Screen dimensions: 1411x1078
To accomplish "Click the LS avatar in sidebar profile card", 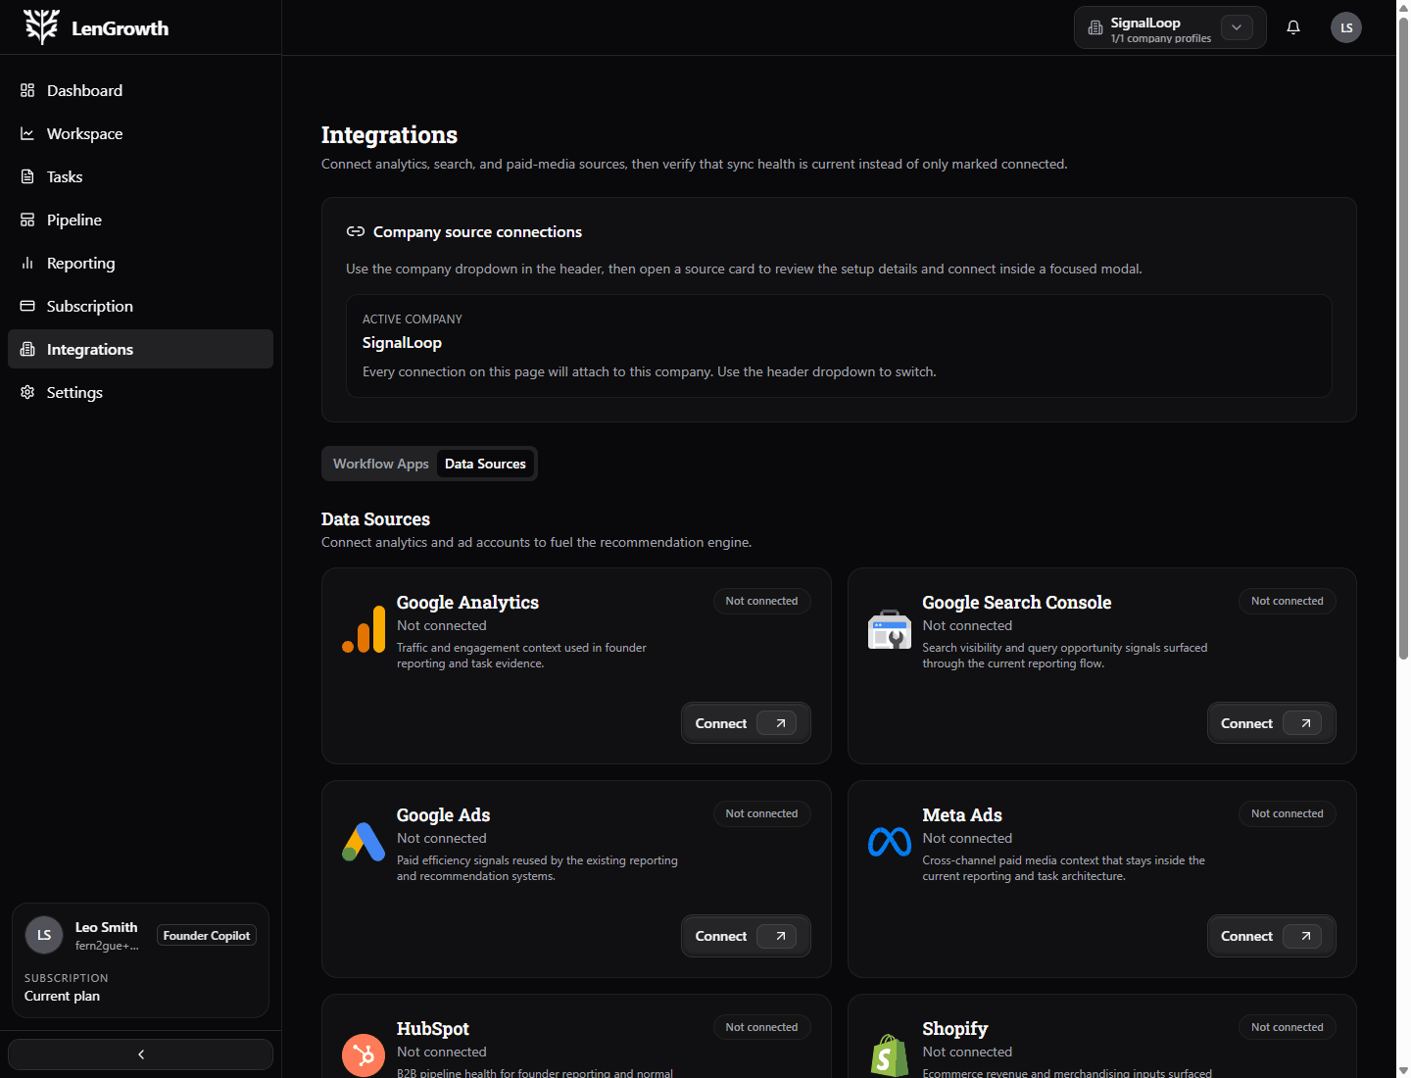I will pos(44,935).
